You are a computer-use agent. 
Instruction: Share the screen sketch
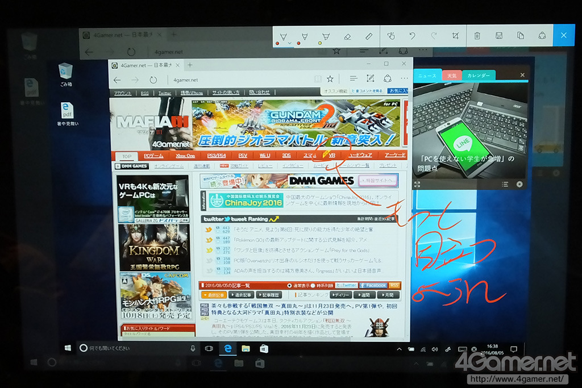pyautogui.click(x=542, y=36)
